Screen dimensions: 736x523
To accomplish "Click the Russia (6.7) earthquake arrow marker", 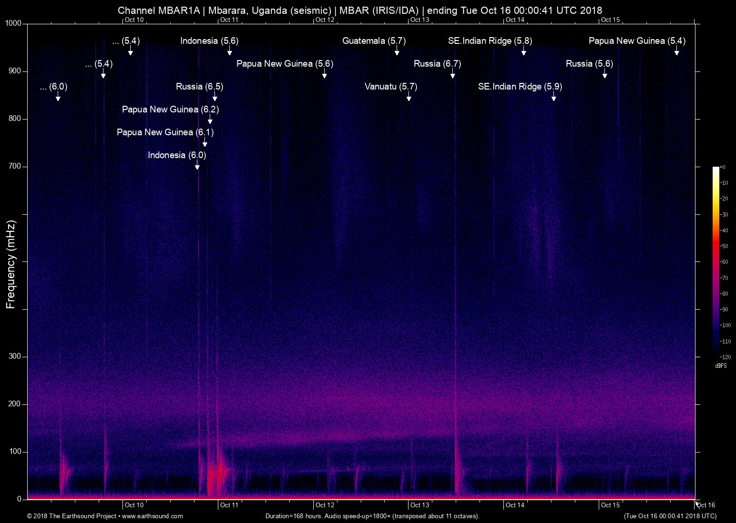I will [x=452, y=74].
